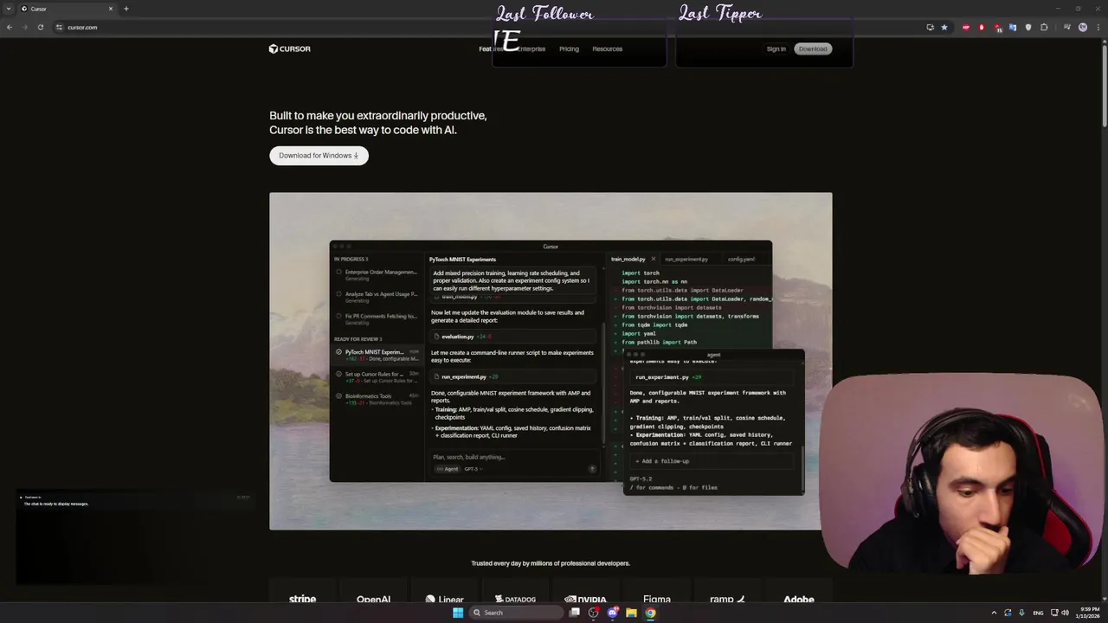Select Set up Cursor Rules review item

coord(377,376)
